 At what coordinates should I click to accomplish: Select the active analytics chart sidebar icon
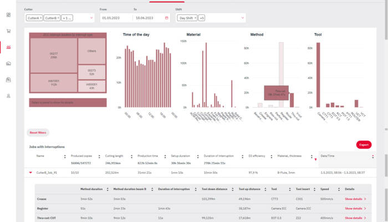tap(8, 48)
